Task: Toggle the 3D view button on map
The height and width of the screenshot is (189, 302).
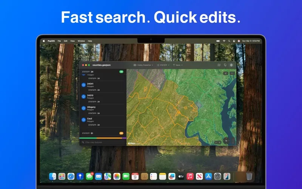Action: coord(232,73)
